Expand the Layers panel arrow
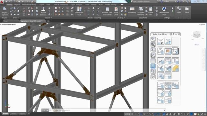 tap(179, 18)
